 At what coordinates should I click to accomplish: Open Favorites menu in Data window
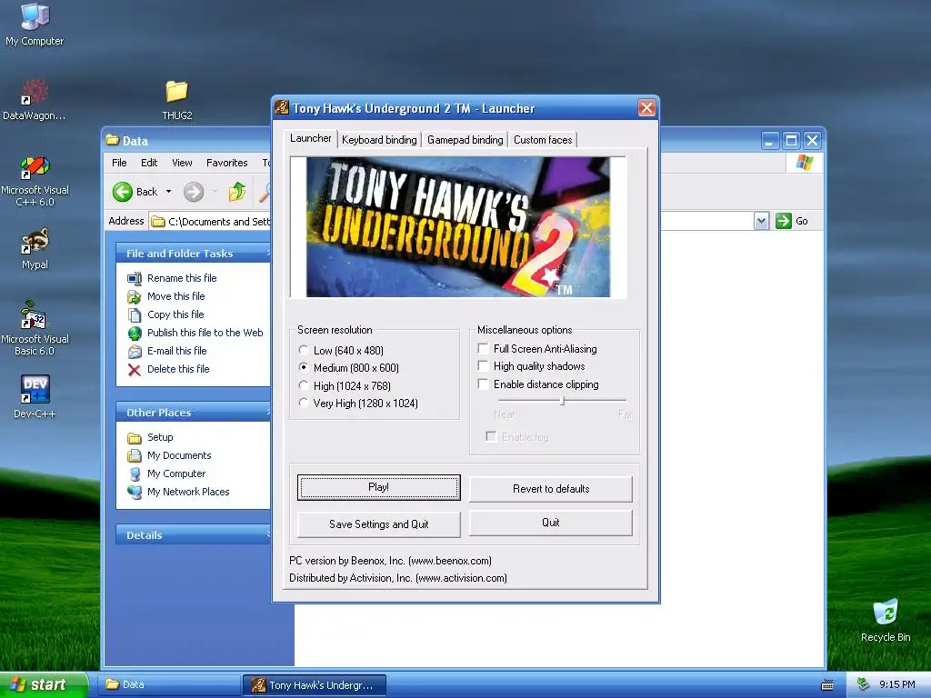[226, 163]
